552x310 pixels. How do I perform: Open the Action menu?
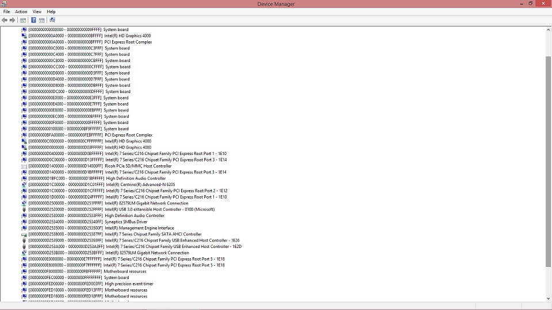pyautogui.click(x=21, y=11)
